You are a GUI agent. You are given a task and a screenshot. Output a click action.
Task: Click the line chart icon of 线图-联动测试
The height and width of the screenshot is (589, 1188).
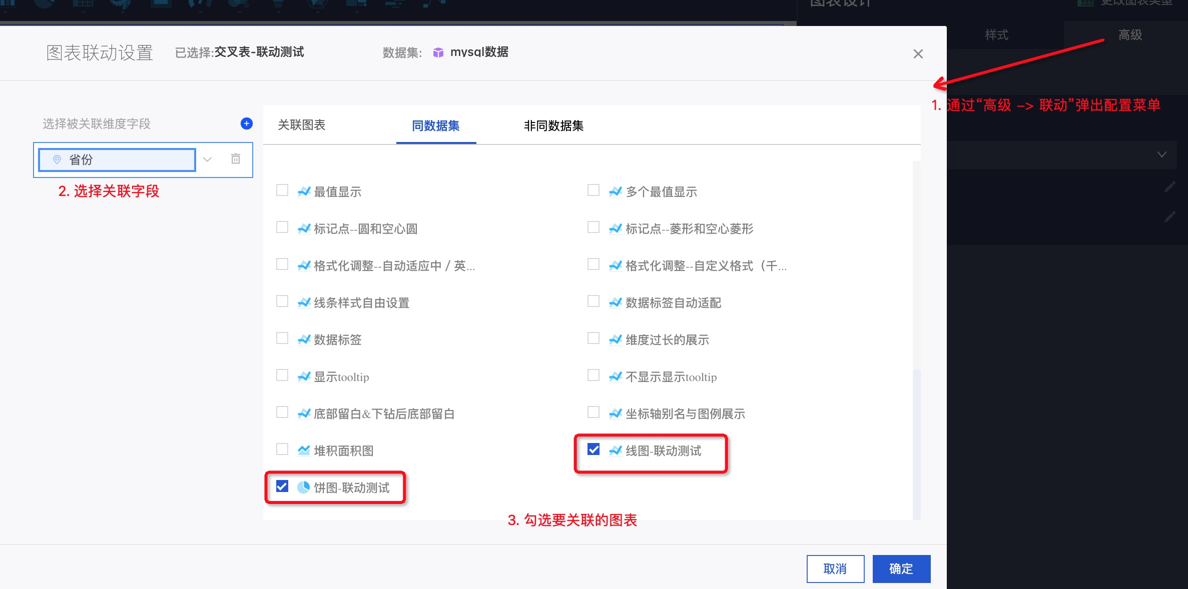pyautogui.click(x=615, y=450)
